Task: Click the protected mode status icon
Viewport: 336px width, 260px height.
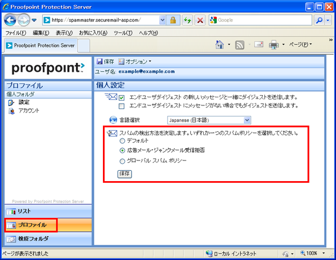Action: 286,254
